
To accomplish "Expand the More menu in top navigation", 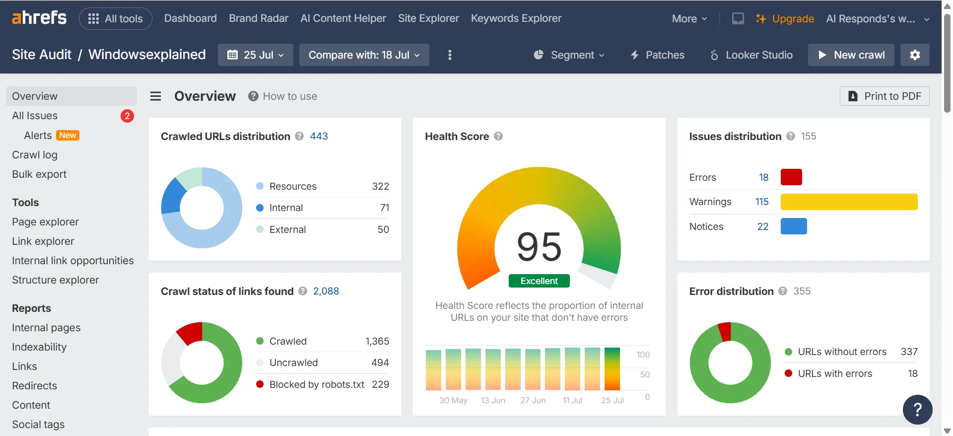I will (x=689, y=19).
